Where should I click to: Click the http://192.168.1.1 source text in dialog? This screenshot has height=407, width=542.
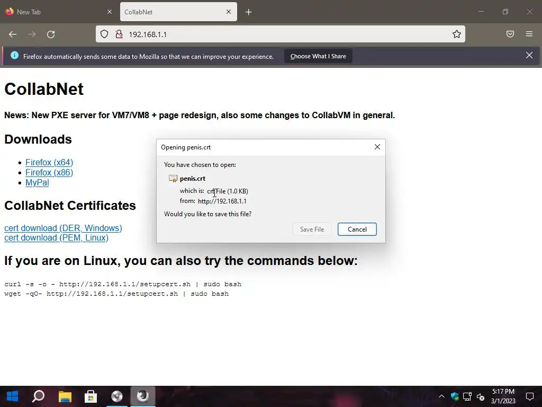(222, 201)
